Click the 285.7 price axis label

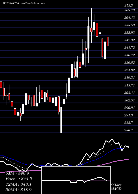[x=129, y=123]
